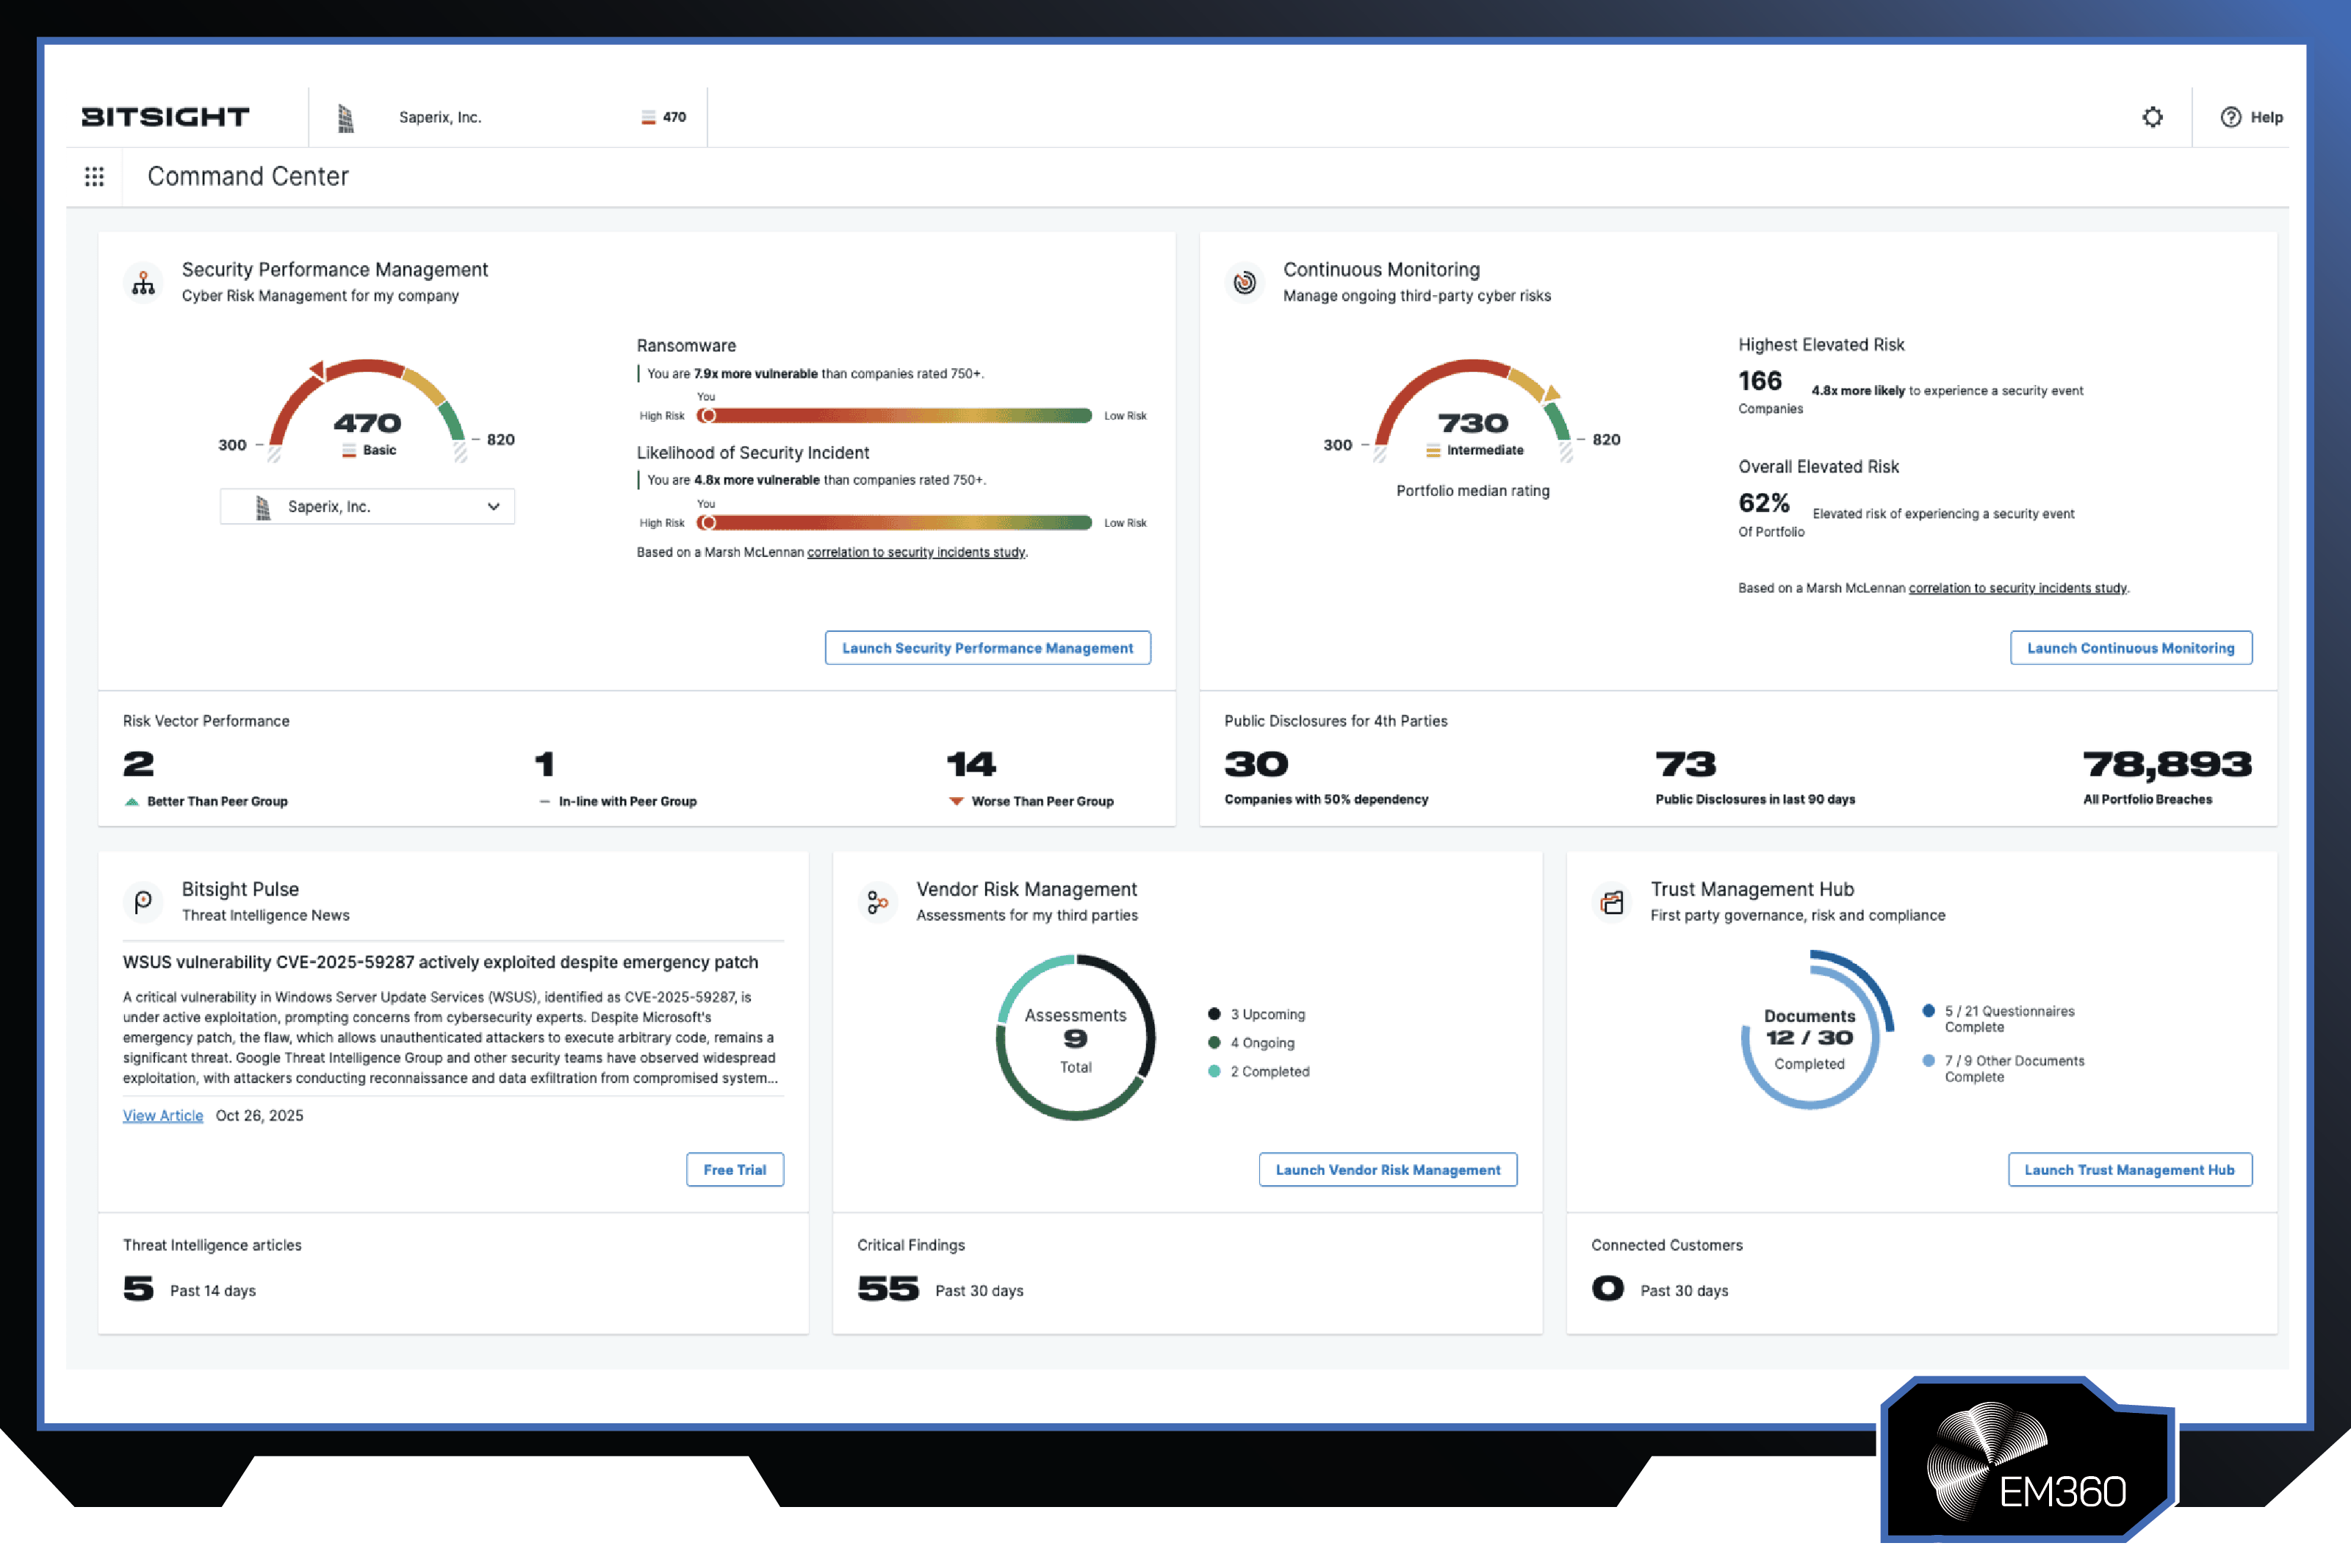Open correlation study link in Continuous Monitoring

pyautogui.click(x=2017, y=588)
